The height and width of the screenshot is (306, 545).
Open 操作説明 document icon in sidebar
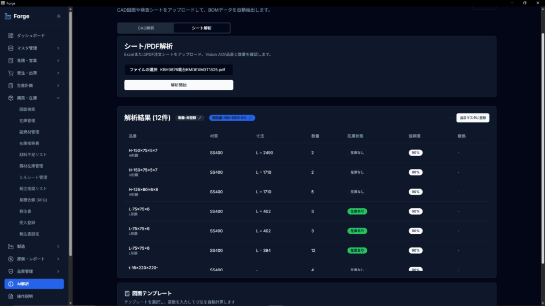(x=11, y=296)
